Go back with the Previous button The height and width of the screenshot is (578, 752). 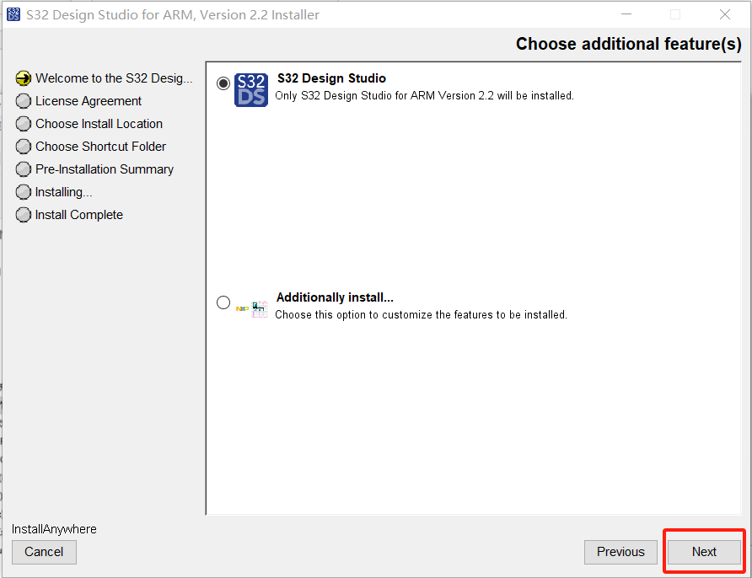[x=620, y=552]
